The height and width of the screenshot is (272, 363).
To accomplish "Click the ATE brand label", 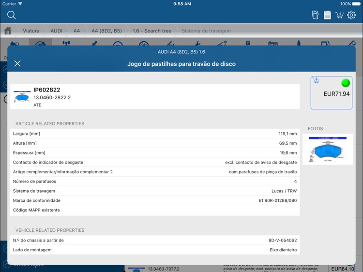I will 37,105.
